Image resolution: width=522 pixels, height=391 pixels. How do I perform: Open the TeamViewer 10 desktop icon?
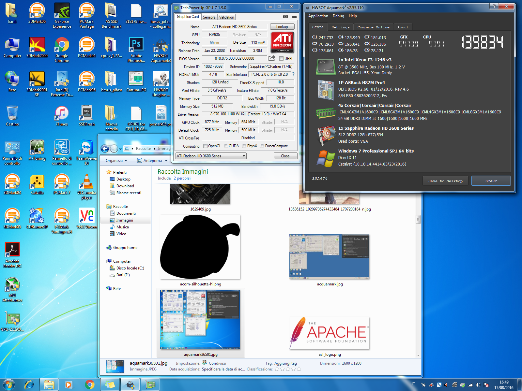(86, 152)
